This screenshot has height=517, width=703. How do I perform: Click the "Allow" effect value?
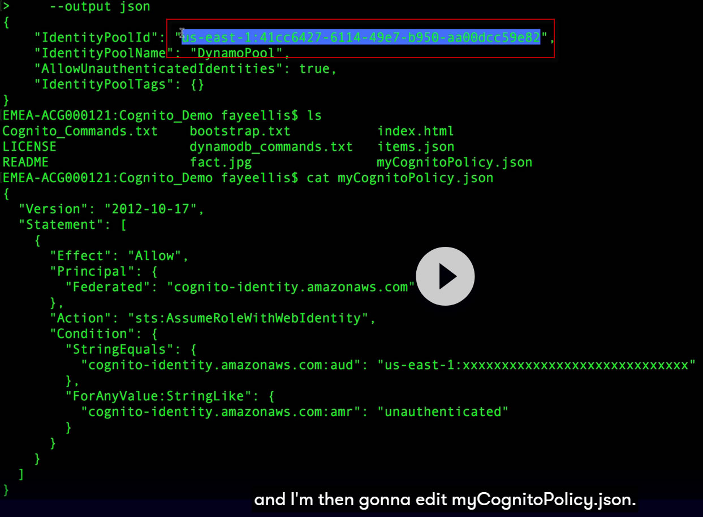154,255
